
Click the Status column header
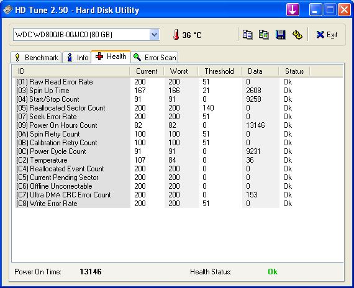click(x=294, y=71)
